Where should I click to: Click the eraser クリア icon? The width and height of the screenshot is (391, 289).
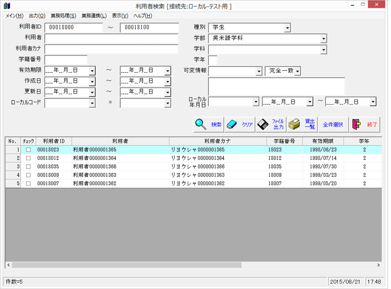[232, 124]
